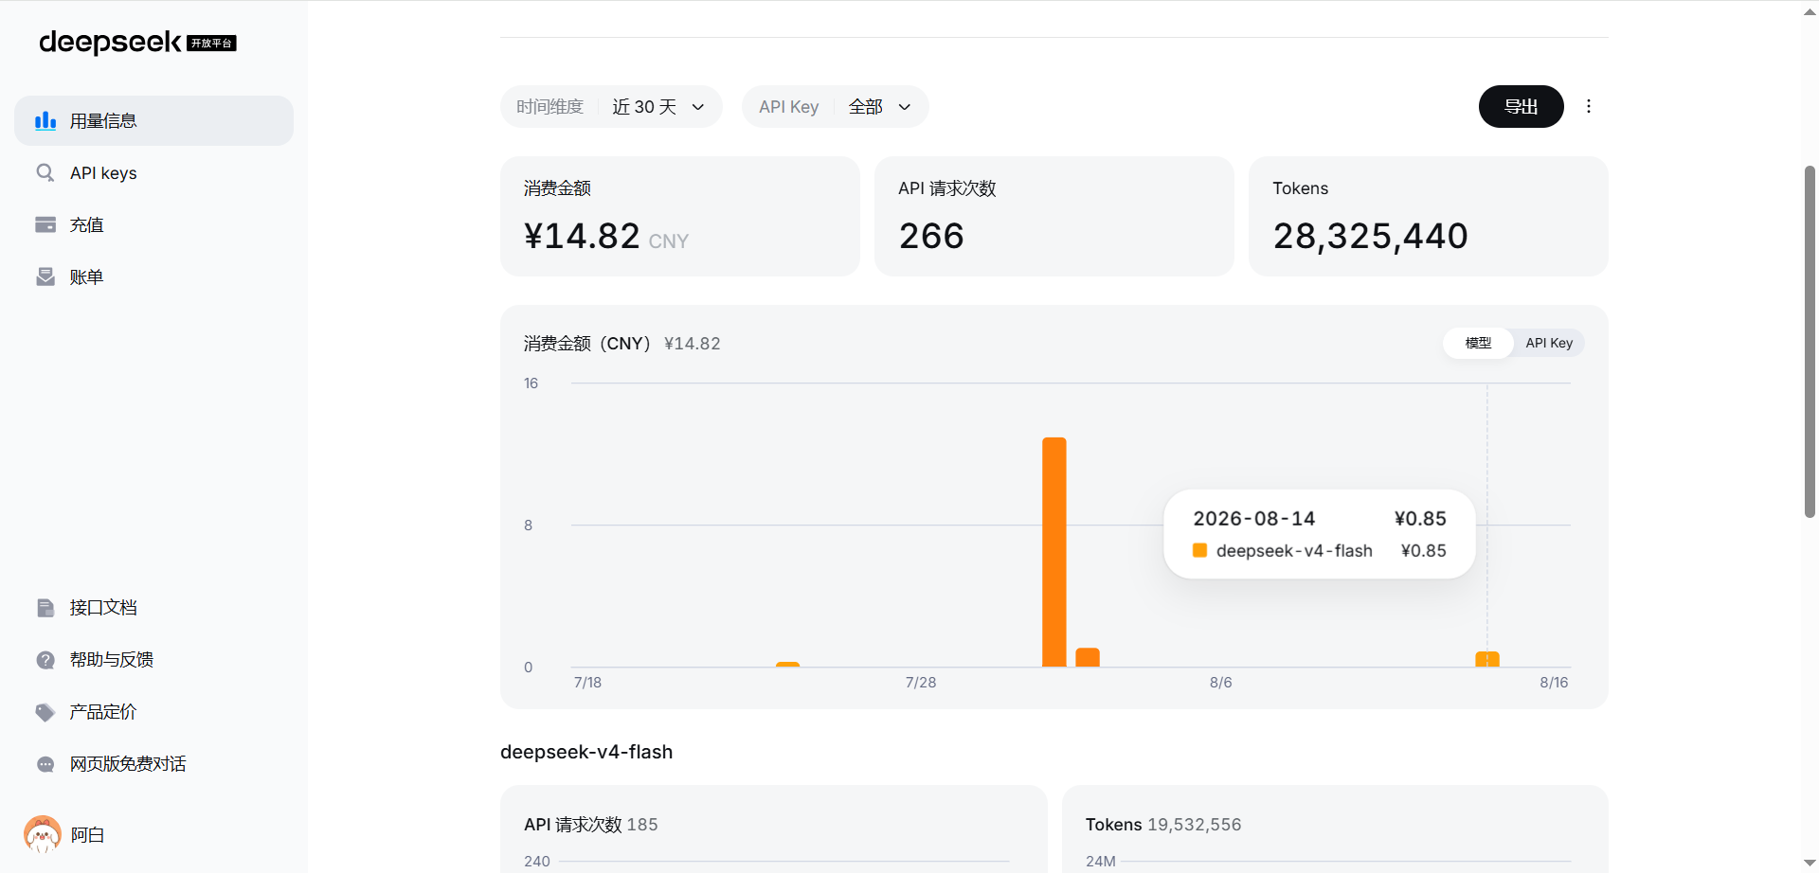Click the 8/16 x-axis label
Viewport: 1819px width, 873px height.
click(x=1554, y=683)
